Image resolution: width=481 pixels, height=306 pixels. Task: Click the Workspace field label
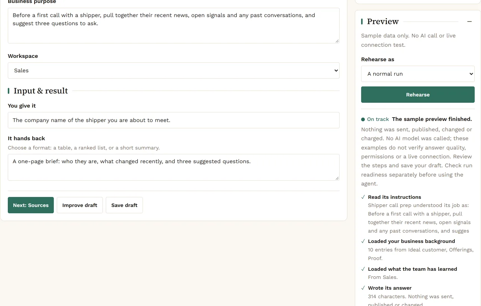pos(23,56)
